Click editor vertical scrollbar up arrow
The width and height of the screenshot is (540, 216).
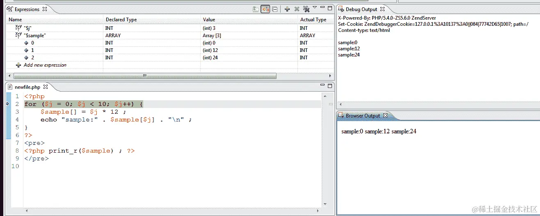[x=325, y=96]
